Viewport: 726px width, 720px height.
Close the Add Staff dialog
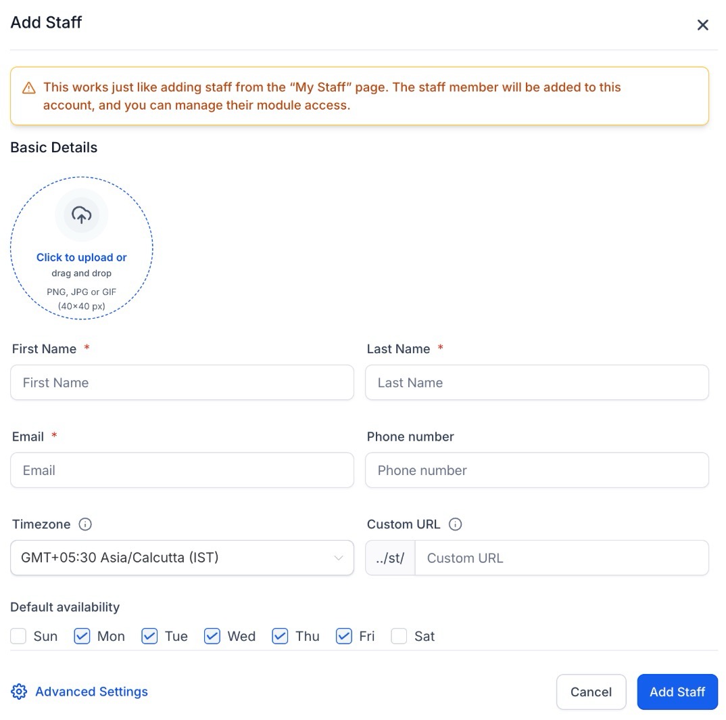[x=703, y=25]
